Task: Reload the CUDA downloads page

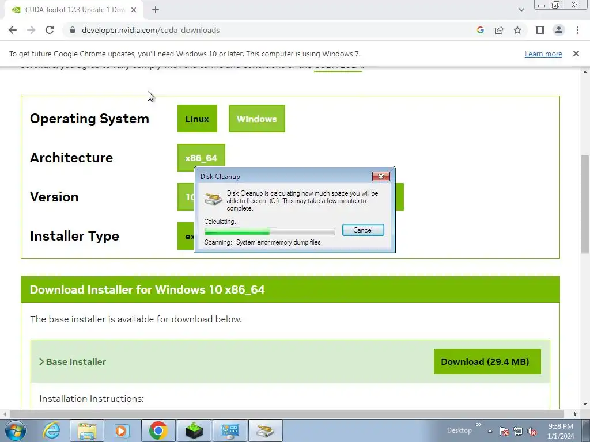Action: click(x=50, y=30)
